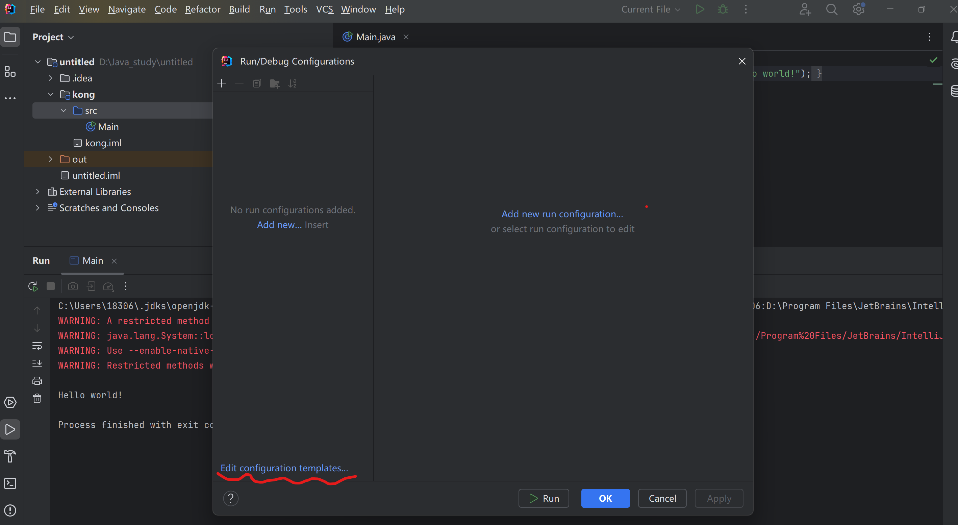Viewport: 958px width, 525px height.
Task: Expand Scratches and Consoles node
Action: click(37, 208)
